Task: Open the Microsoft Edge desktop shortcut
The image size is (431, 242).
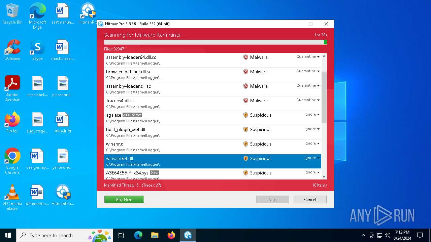Action: [37, 16]
